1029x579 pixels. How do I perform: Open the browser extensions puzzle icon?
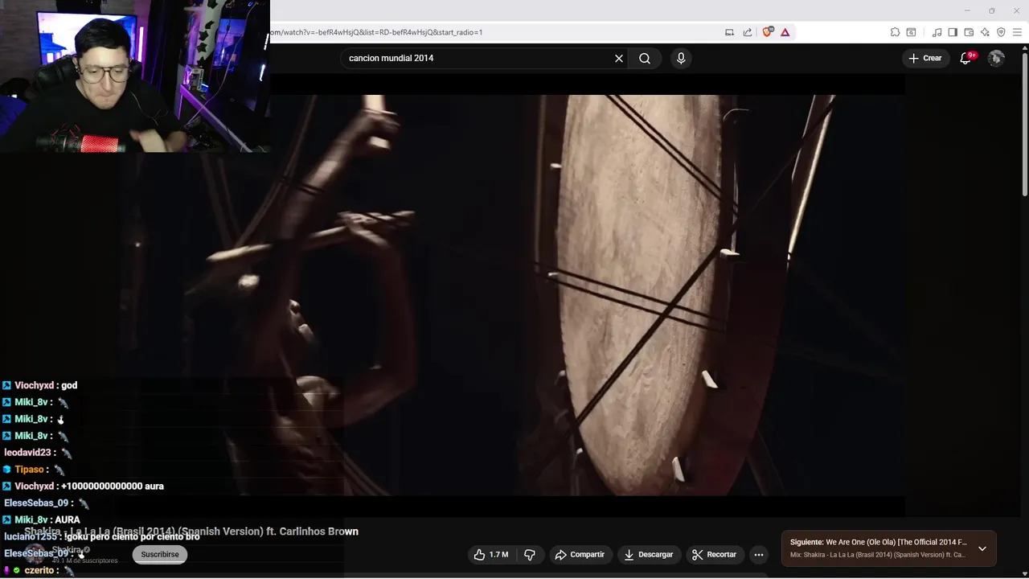895,32
